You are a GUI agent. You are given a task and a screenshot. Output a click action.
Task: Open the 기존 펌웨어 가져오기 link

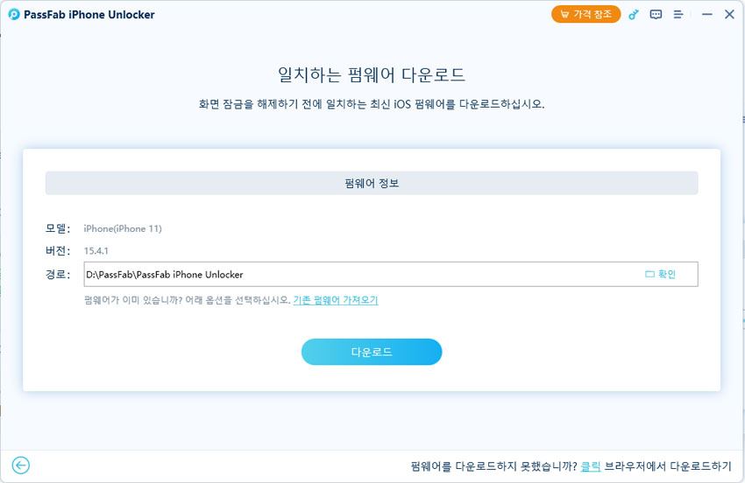click(336, 300)
